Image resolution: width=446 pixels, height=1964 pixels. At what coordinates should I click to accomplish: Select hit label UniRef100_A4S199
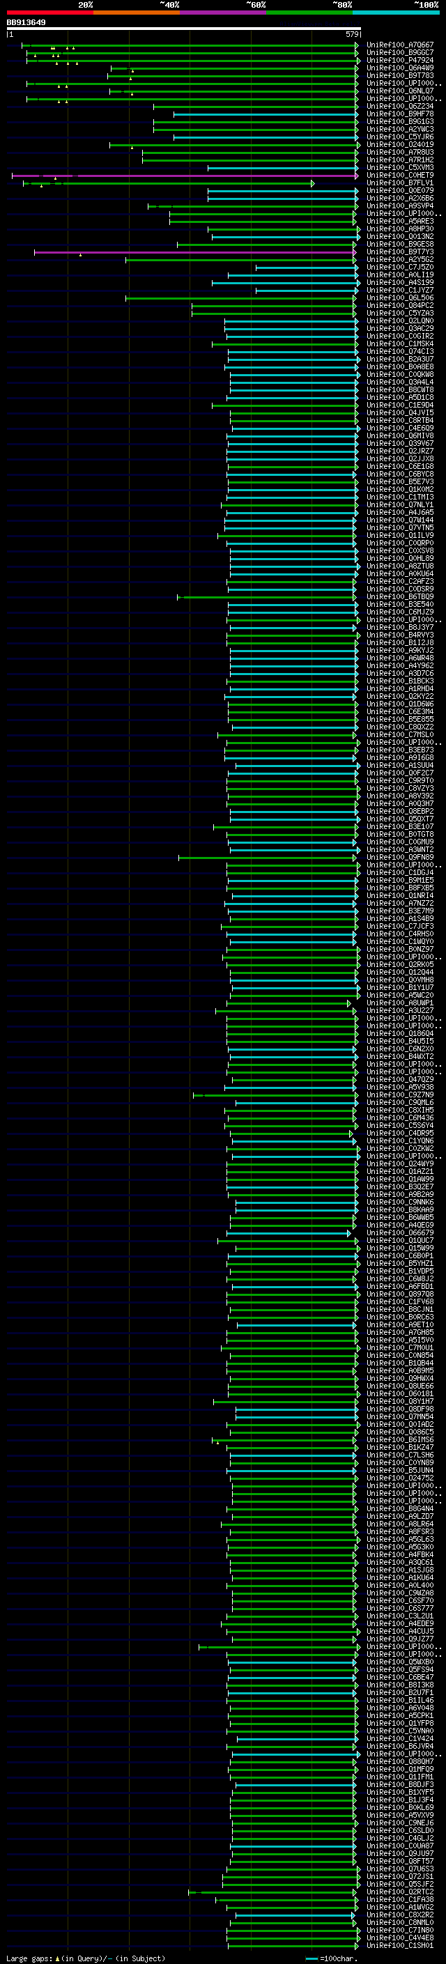pyautogui.click(x=400, y=283)
